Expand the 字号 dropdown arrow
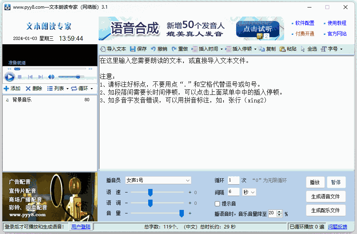Screen dimensions: 357x234 click(x=341, y=49)
